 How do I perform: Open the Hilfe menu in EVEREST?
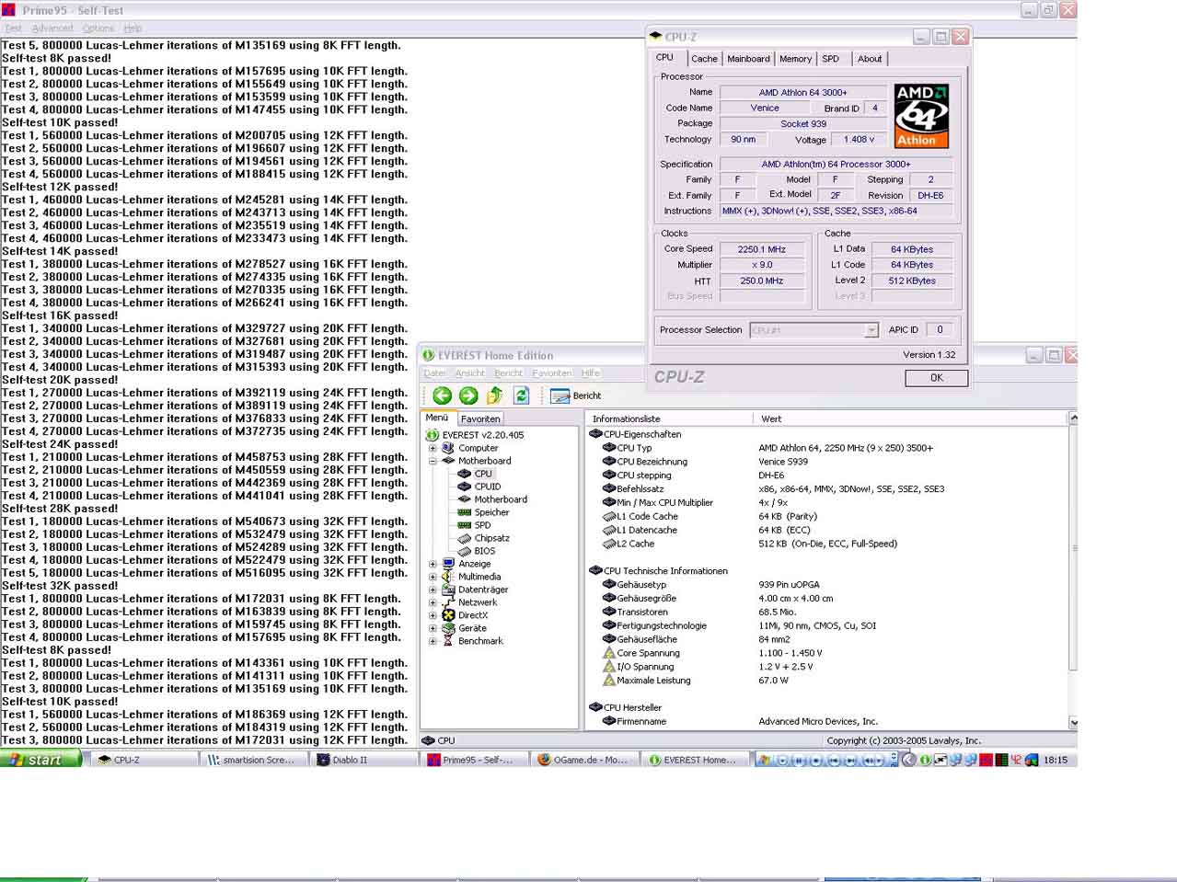click(x=591, y=373)
